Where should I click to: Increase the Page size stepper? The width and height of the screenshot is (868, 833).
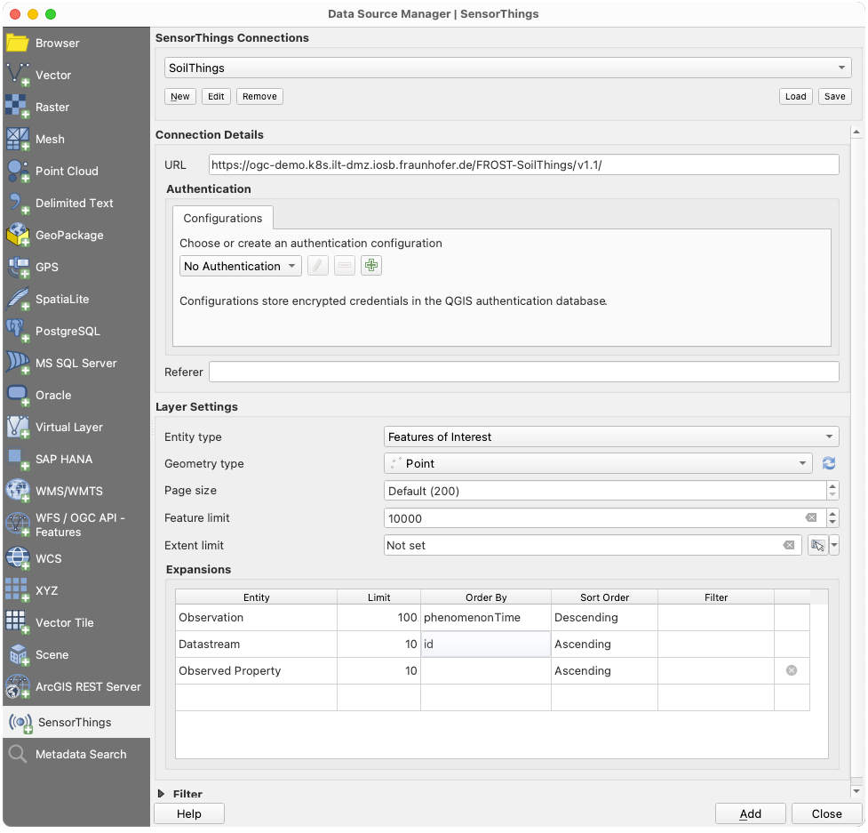(832, 485)
